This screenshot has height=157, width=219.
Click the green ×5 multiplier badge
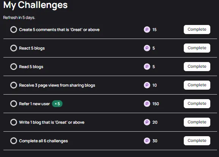click(x=57, y=104)
